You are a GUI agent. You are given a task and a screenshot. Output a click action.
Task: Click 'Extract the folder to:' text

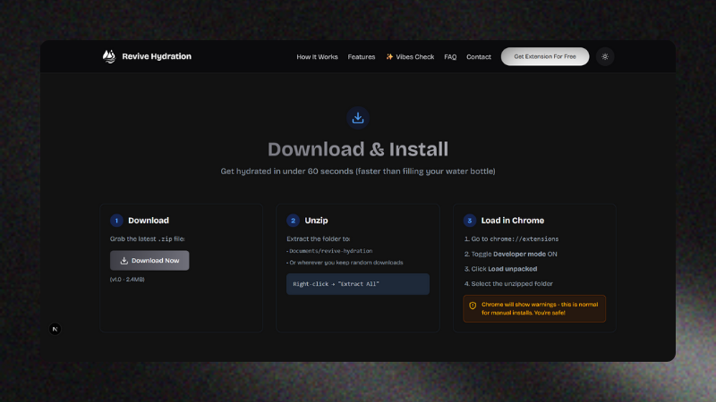319,239
